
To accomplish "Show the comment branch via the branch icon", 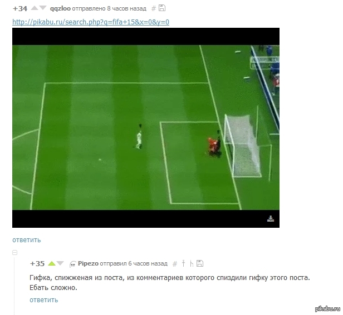I will pyautogui.click(x=192, y=263).
